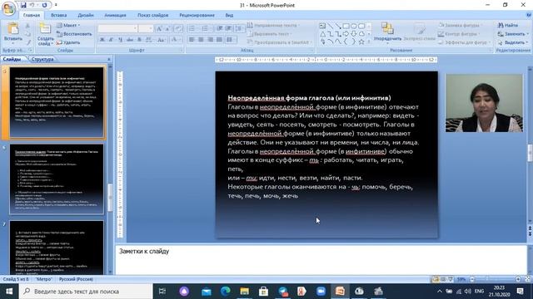Click the Вставить paste button
This screenshot has height=299, width=533.
coord(13,32)
